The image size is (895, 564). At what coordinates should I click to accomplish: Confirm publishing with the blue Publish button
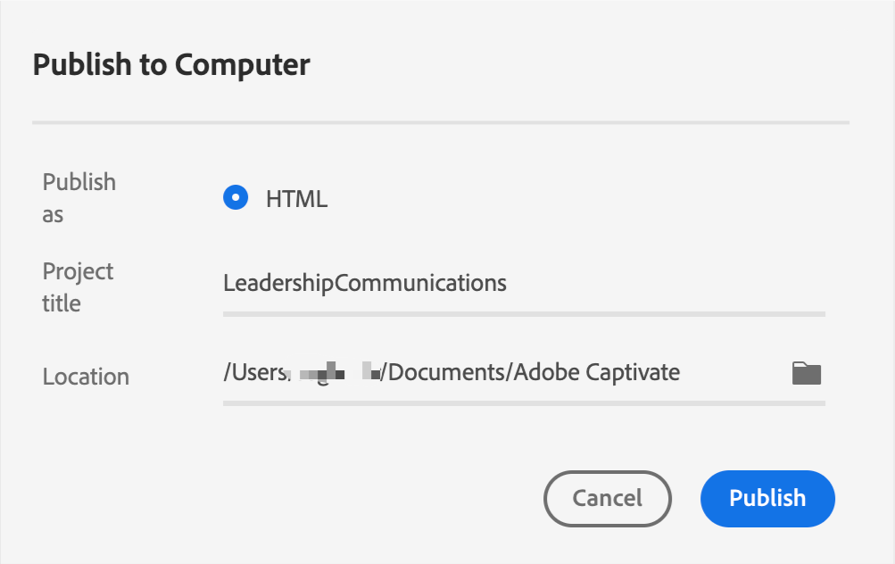767,498
